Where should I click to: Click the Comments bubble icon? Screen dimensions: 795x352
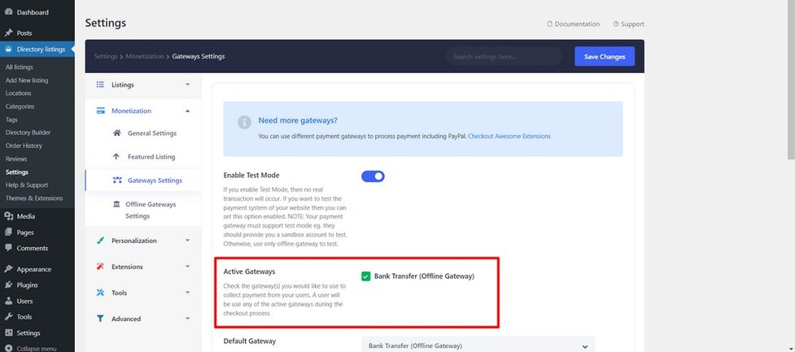point(8,248)
